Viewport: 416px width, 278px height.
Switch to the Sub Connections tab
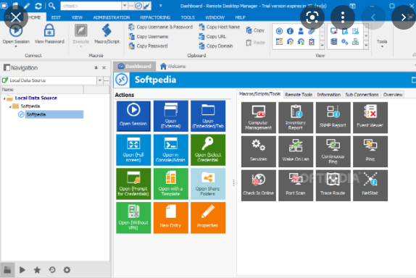[x=362, y=95]
